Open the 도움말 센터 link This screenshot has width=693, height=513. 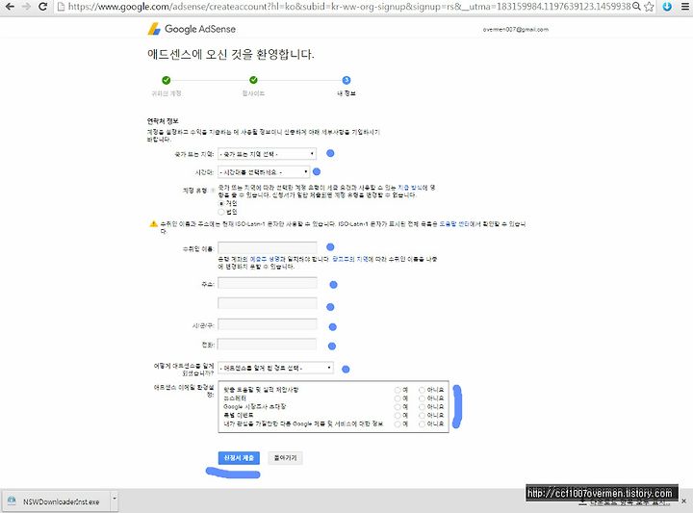tap(454, 224)
